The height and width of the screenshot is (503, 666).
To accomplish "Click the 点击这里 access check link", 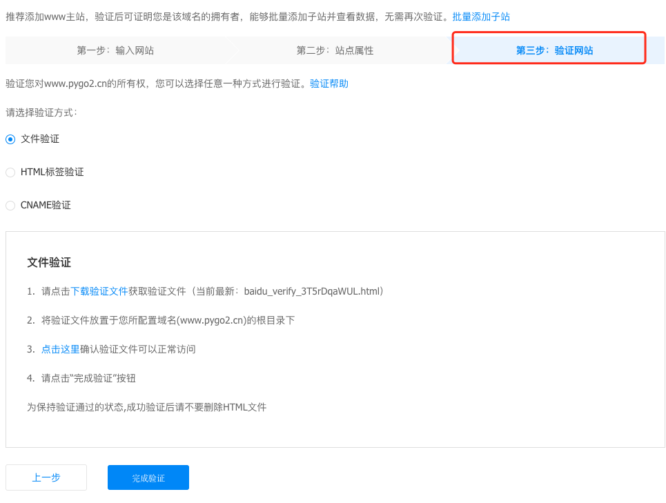I will (x=61, y=349).
